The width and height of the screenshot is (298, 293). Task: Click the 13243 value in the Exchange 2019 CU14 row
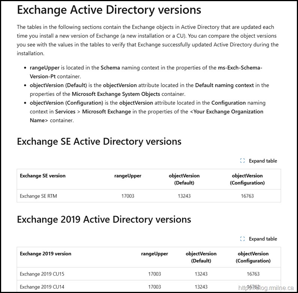coord(201,287)
